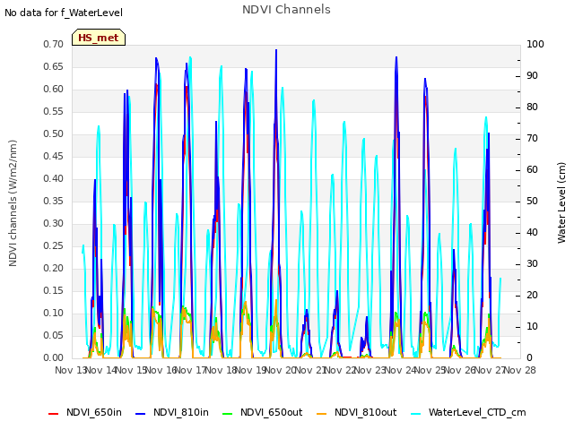Select the NDVI_810out legend entry
574x430 pixels.
(356, 412)
